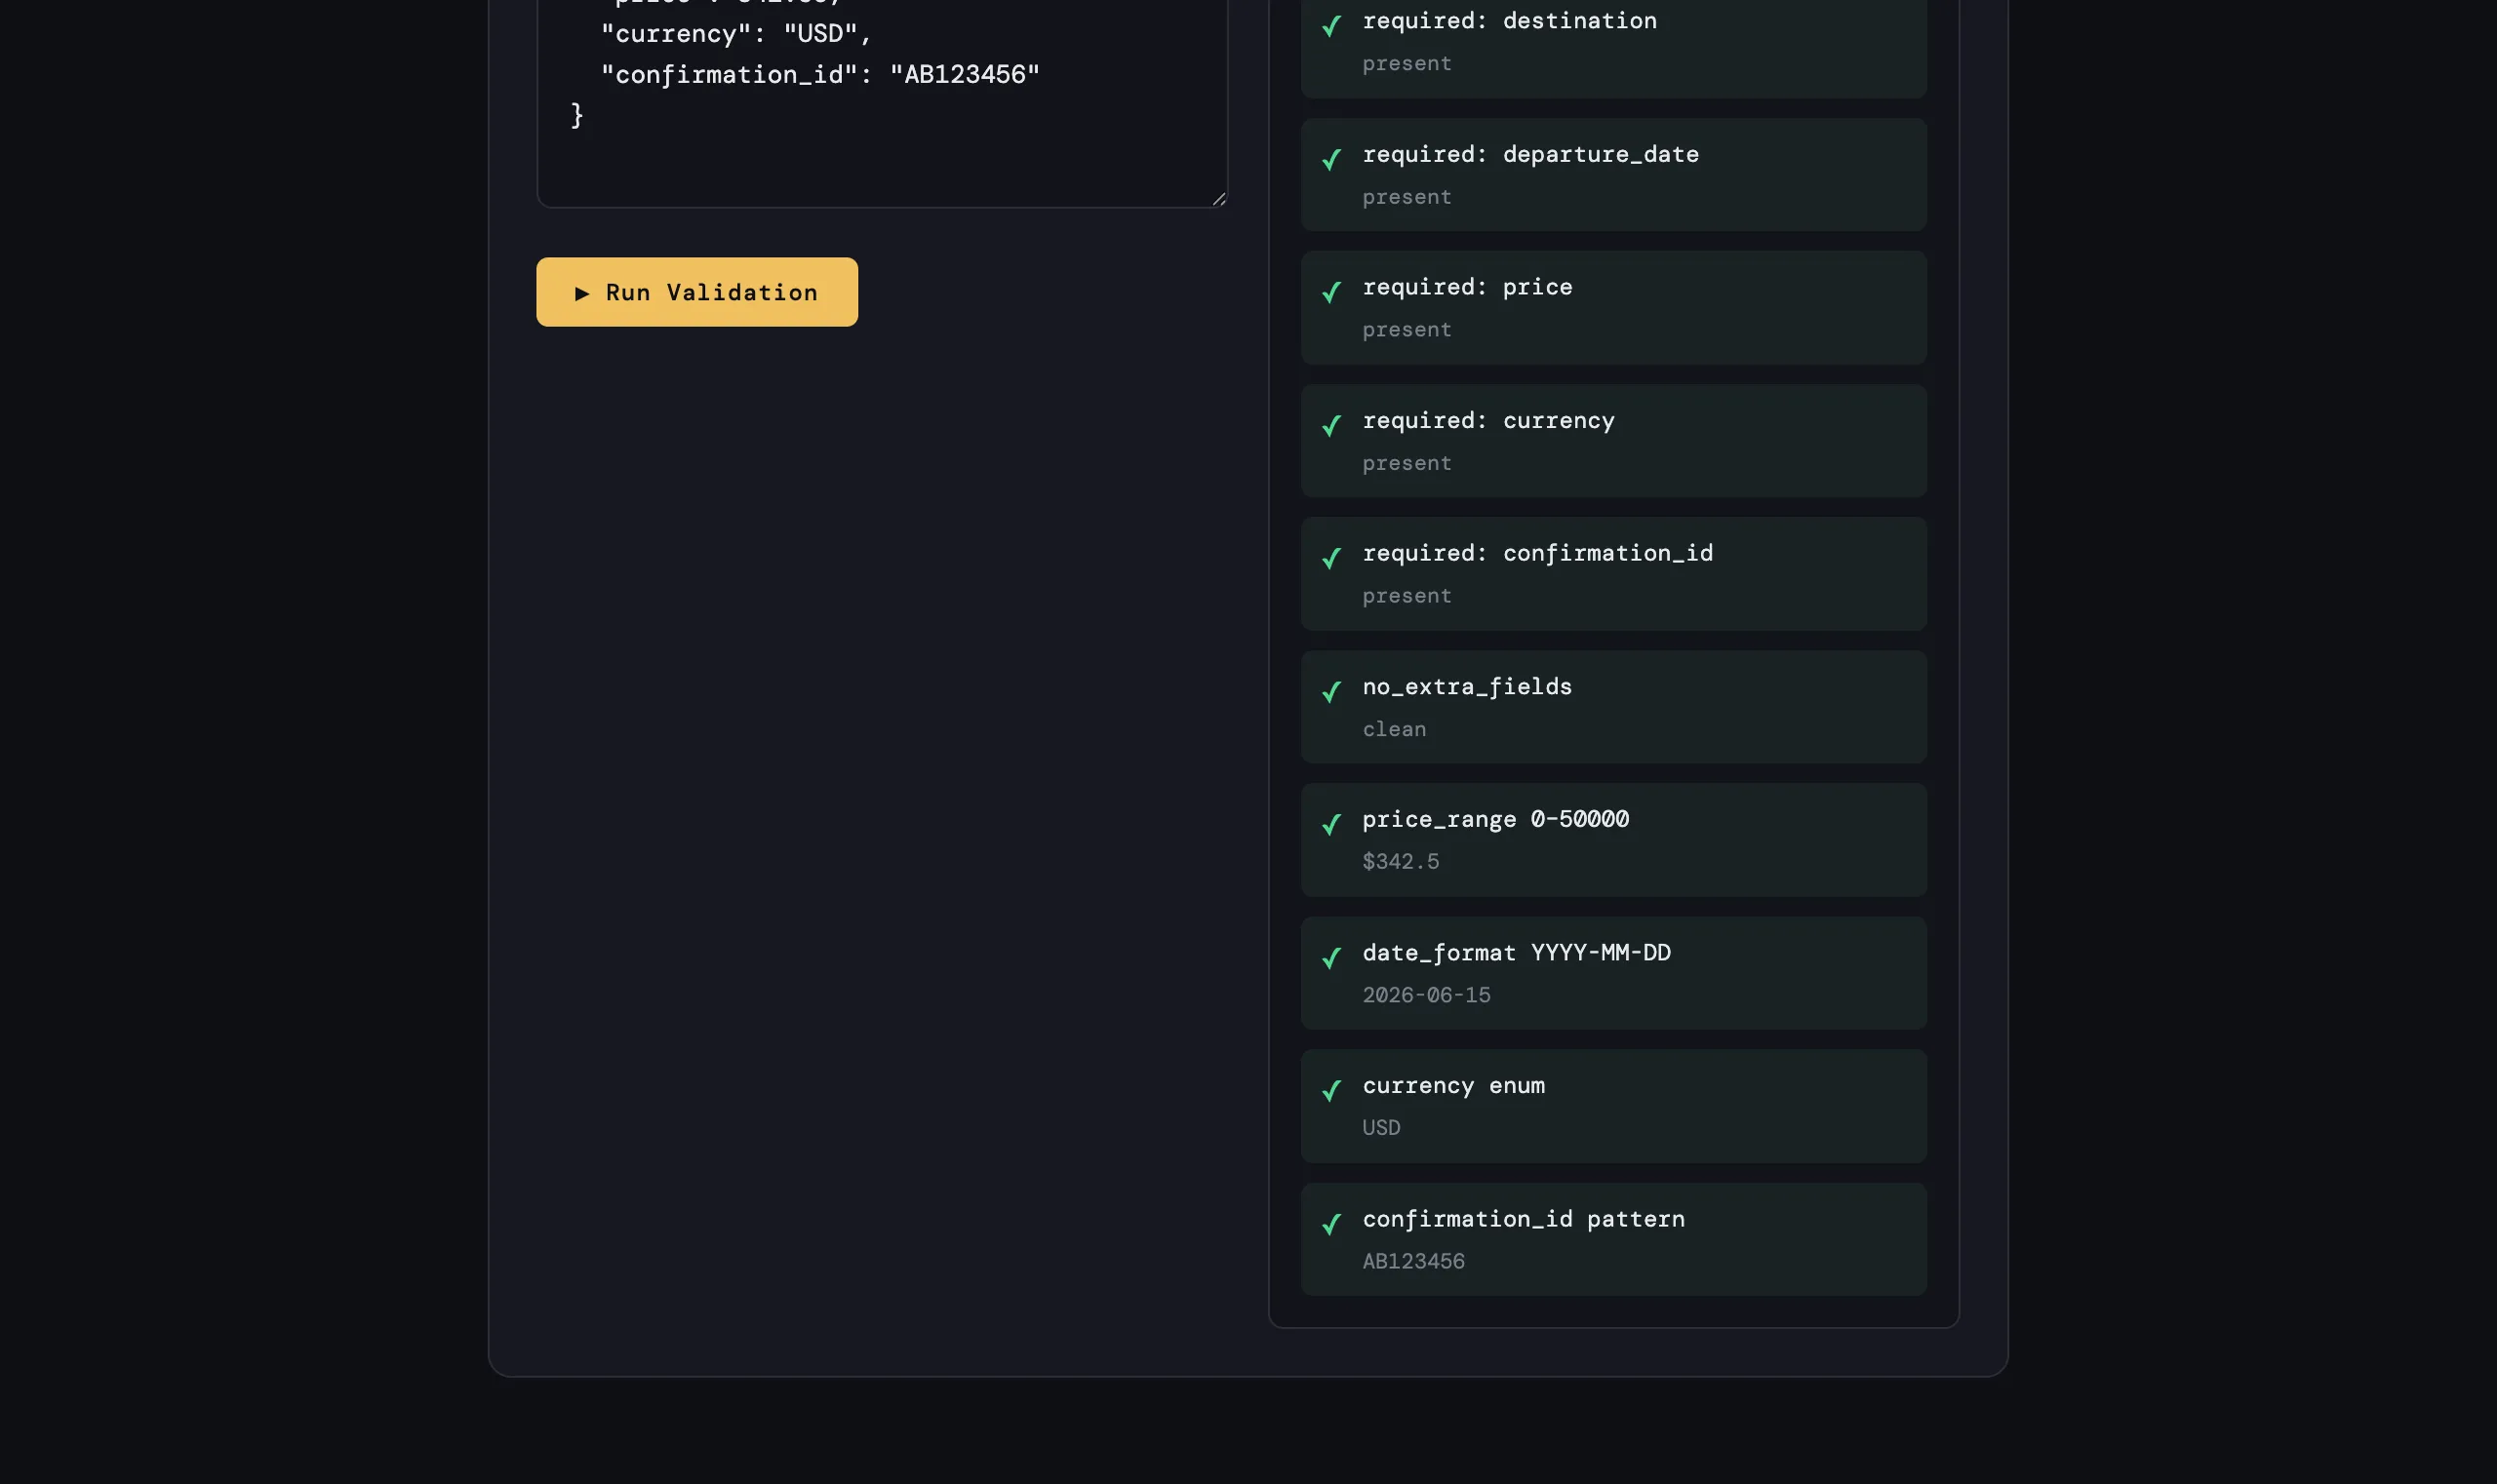This screenshot has height=1484, width=2497.
Task: Select the checkmark on no_extra_fields result
Action: pyautogui.click(x=1331, y=692)
